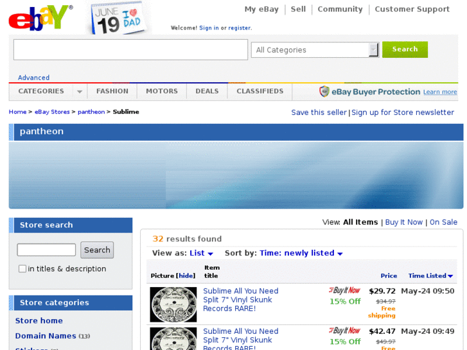
Task: Click Sign up for Store newsletter
Action: click(x=403, y=112)
